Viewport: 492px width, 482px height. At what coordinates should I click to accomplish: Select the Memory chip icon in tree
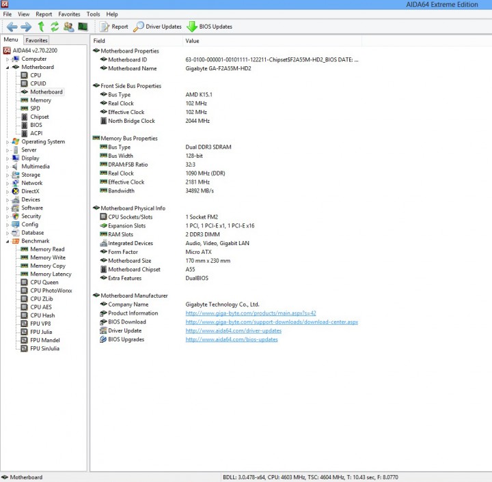click(x=24, y=100)
